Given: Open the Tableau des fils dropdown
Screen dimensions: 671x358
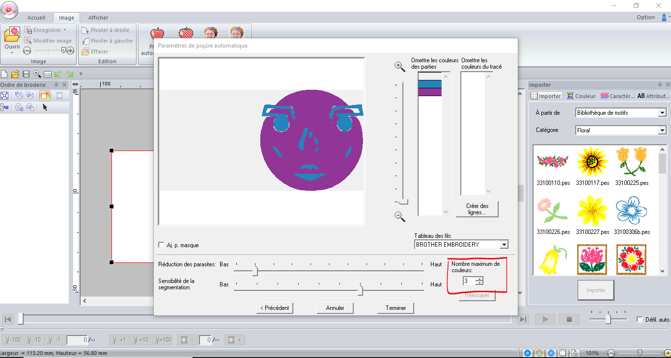Looking at the screenshot, I should tap(503, 244).
